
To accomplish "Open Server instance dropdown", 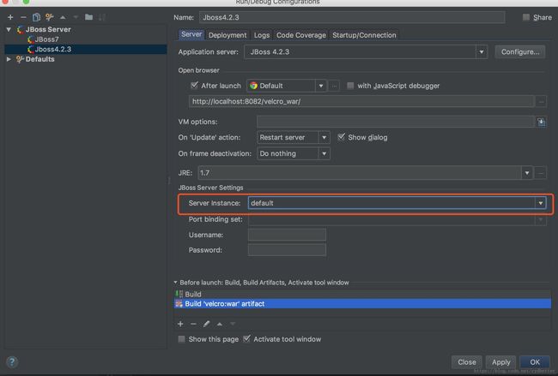I will (x=540, y=203).
